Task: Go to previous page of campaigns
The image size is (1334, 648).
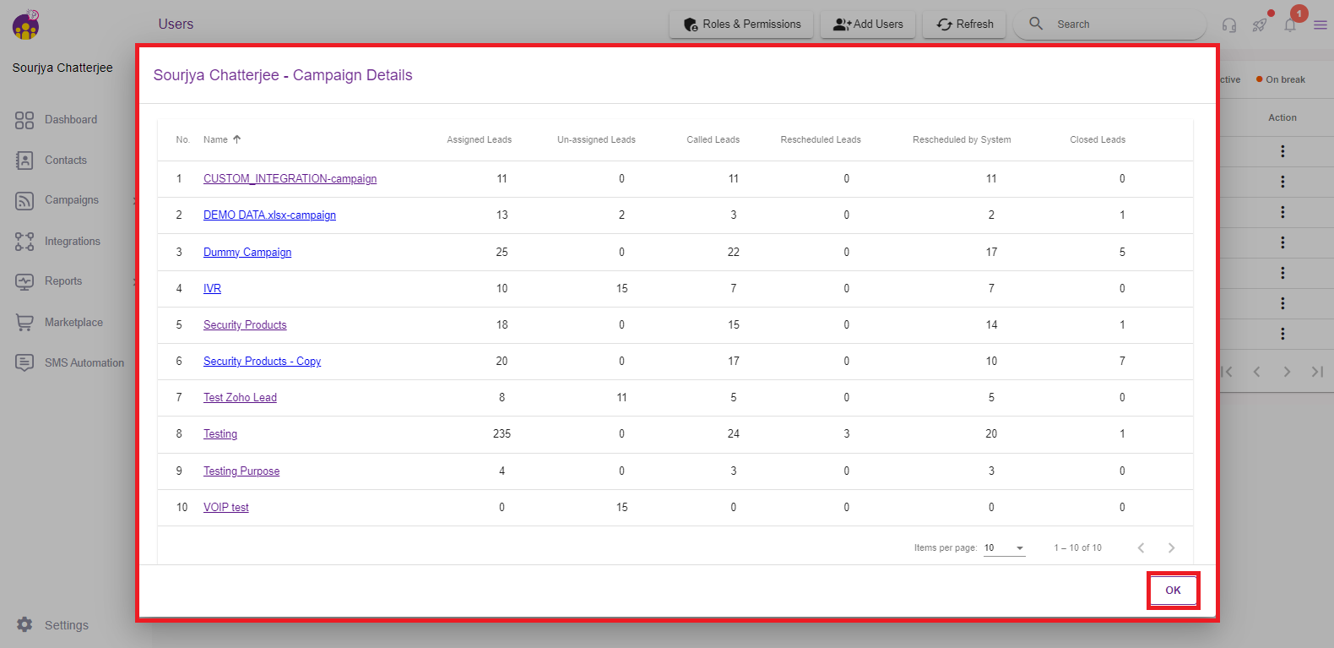Action: click(x=1141, y=548)
